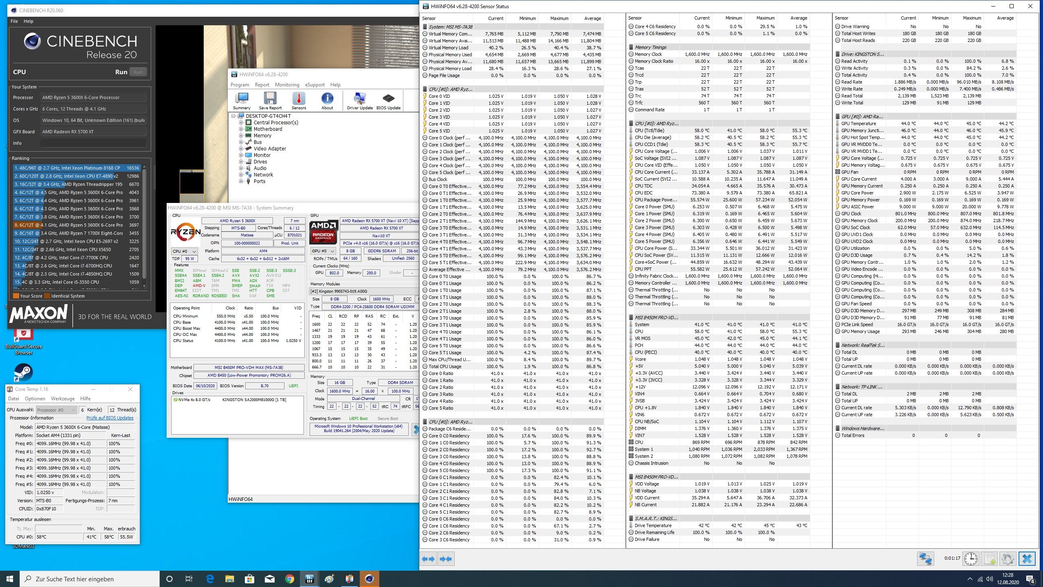
Task: Click the Windows search box
Action: tap(90, 579)
